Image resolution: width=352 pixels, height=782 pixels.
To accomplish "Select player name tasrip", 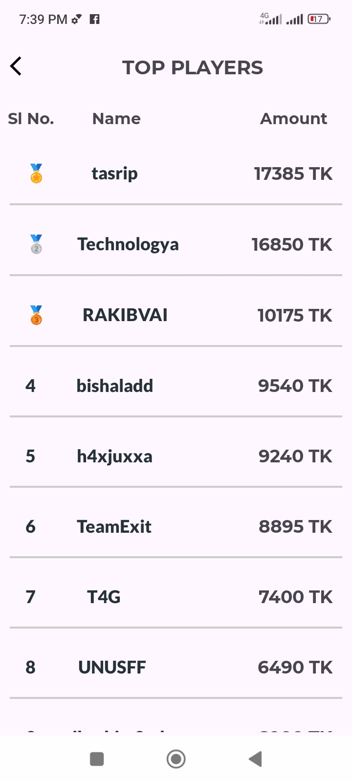I will 114,174.
